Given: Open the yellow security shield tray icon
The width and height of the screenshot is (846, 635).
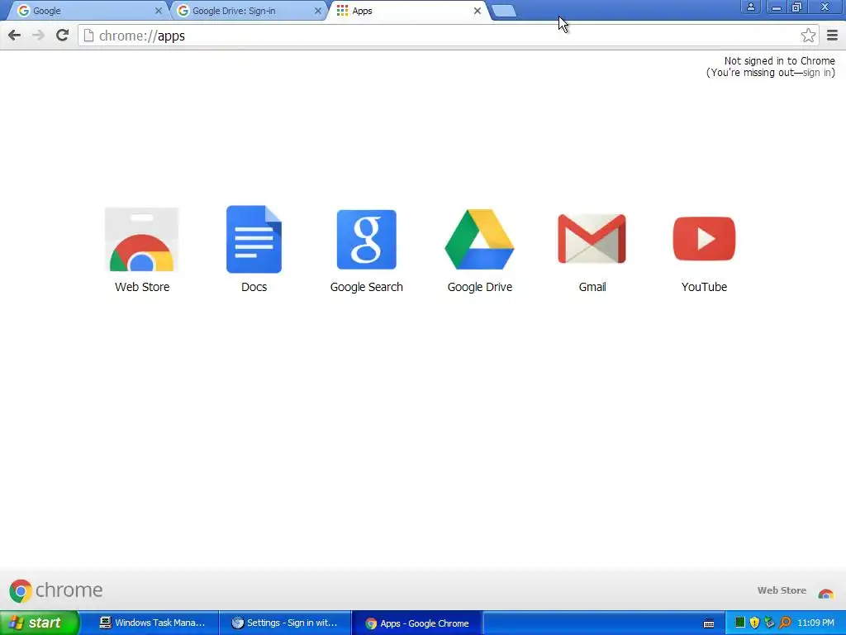Looking at the screenshot, I should pos(754,623).
